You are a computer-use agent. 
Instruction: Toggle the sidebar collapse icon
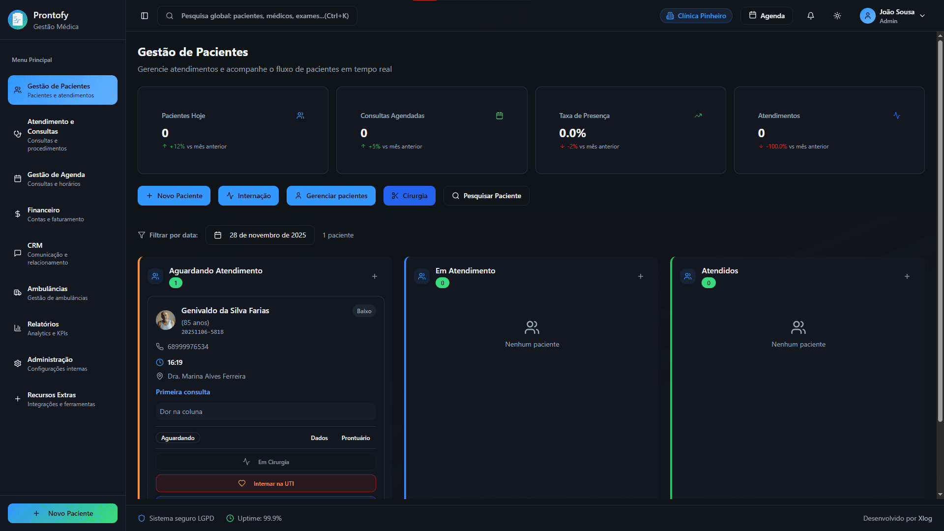[145, 16]
